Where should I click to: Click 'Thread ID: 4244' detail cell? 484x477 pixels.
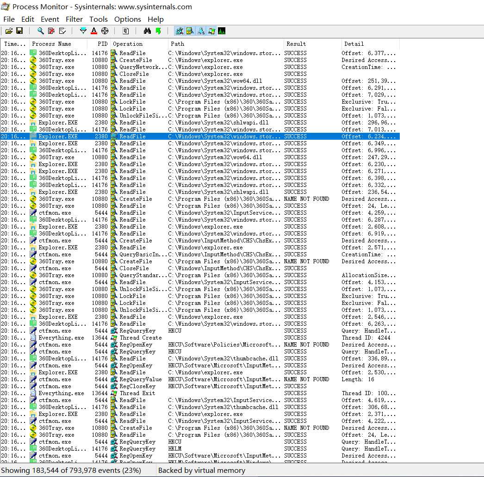click(x=366, y=338)
